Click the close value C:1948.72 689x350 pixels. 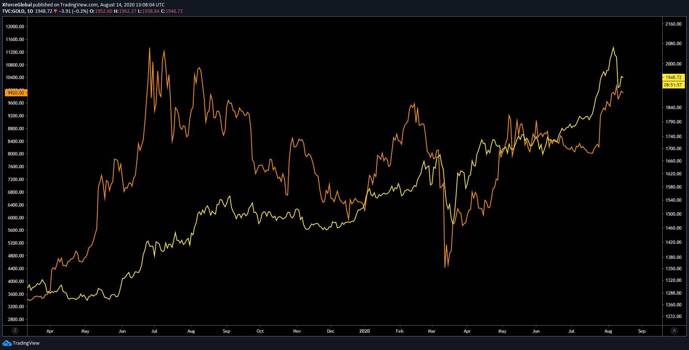click(172, 11)
